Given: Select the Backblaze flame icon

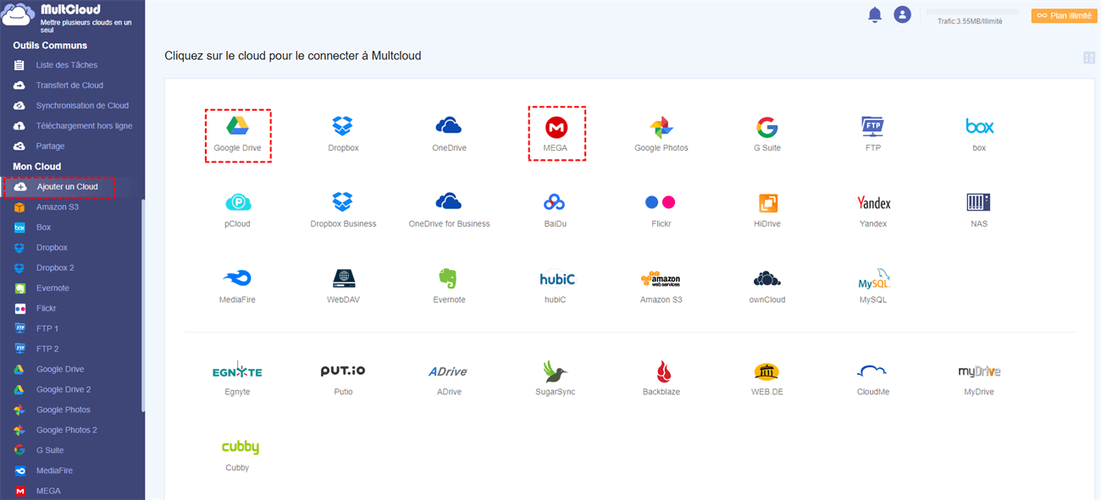Looking at the screenshot, I should pyautogui.click(x=663, y=371).
